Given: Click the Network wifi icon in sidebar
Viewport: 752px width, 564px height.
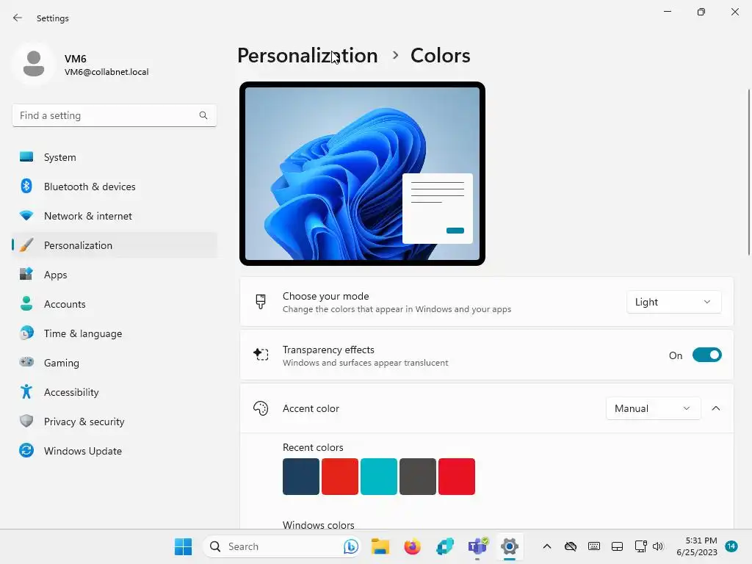Looking at the screenshot, I should pyautogui.click(x=26, y=215).
